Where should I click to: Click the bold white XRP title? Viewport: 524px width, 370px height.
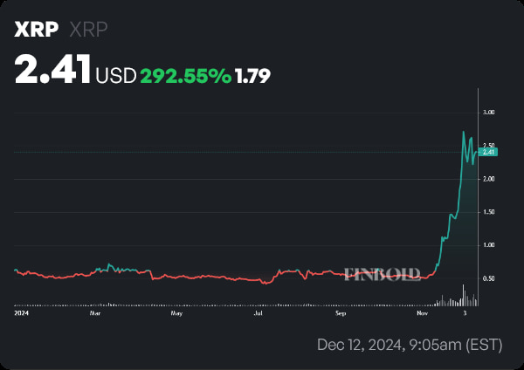coord(36,30)
